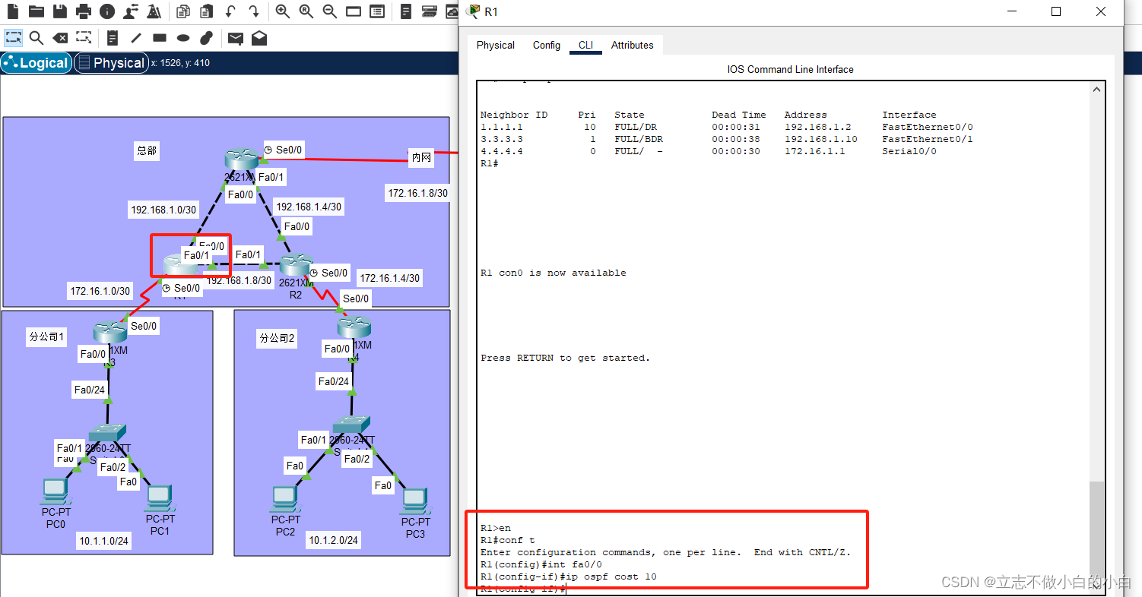1142x597 pixels.
Task: Paste with the clipboard paste icon
Action: [206, 11]
